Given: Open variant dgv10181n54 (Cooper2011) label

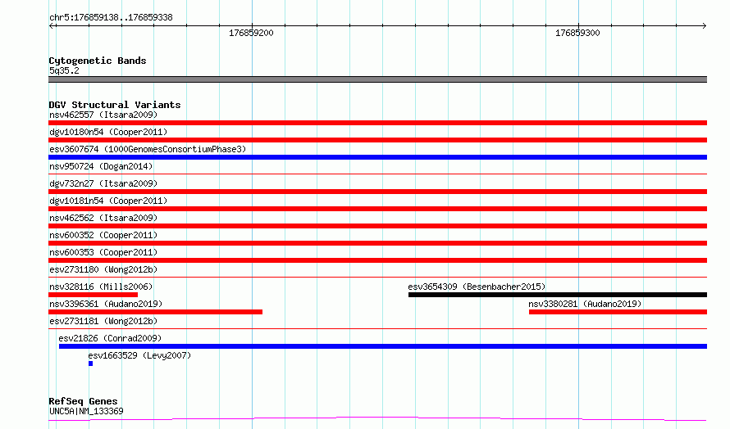Looking at the screenshot, I should coord(108,201).
